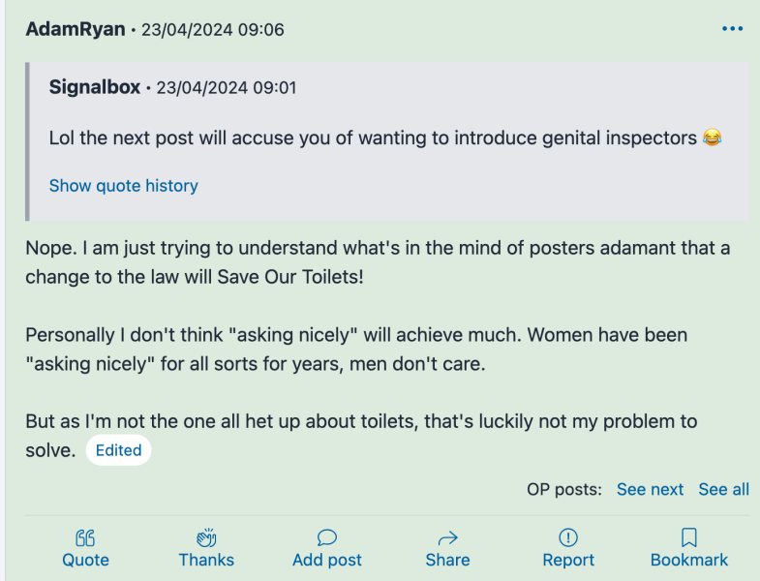Image resolution: width=760 pixels, height=581 pixels.
Task: Click the Add post speech bubble icon
Action: click(x=327, y=537)
